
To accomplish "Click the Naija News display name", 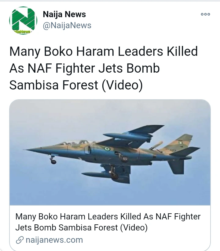I will 64,14.
